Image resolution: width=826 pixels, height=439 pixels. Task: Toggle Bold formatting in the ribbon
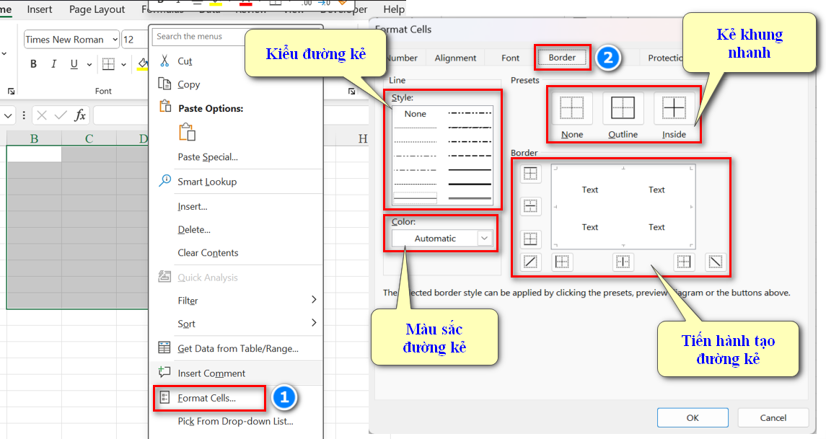point(33,65)
